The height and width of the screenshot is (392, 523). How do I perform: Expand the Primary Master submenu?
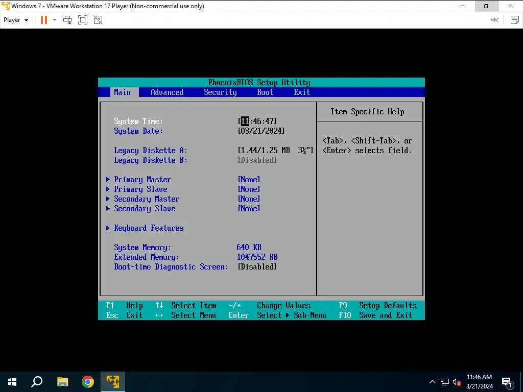(142, 179)
